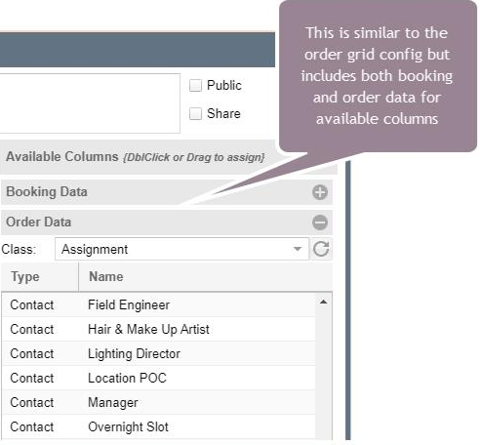This screenshot has width=480, height=445.
Task: Click inside the large text box beside Public
Action: coord(90,103)
